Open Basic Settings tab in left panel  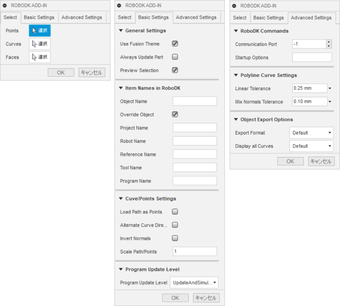(x=39, y=17)
